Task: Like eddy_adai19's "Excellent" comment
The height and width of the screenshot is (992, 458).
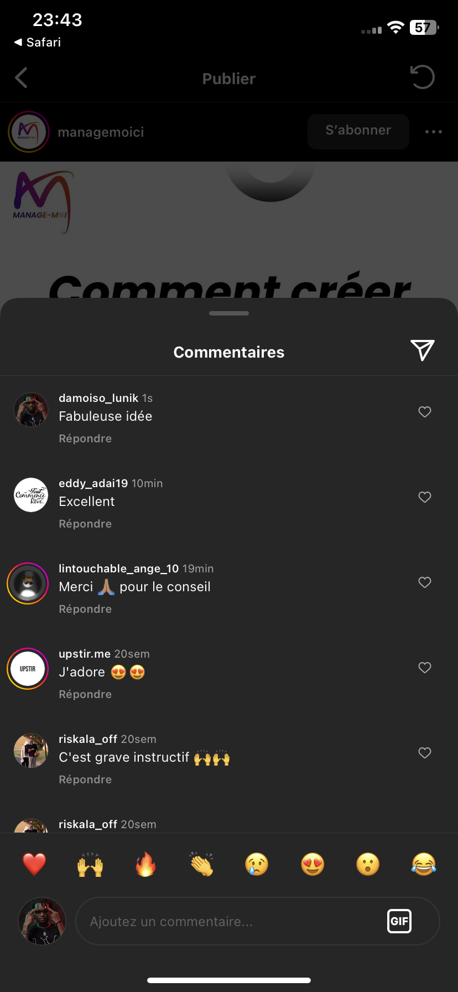Action: [425, 497]
